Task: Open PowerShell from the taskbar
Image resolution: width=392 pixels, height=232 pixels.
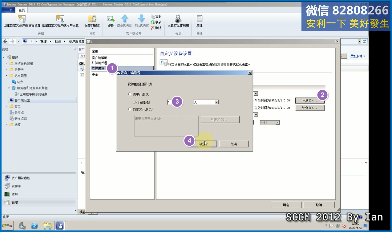Action: (x=35, y=226)
